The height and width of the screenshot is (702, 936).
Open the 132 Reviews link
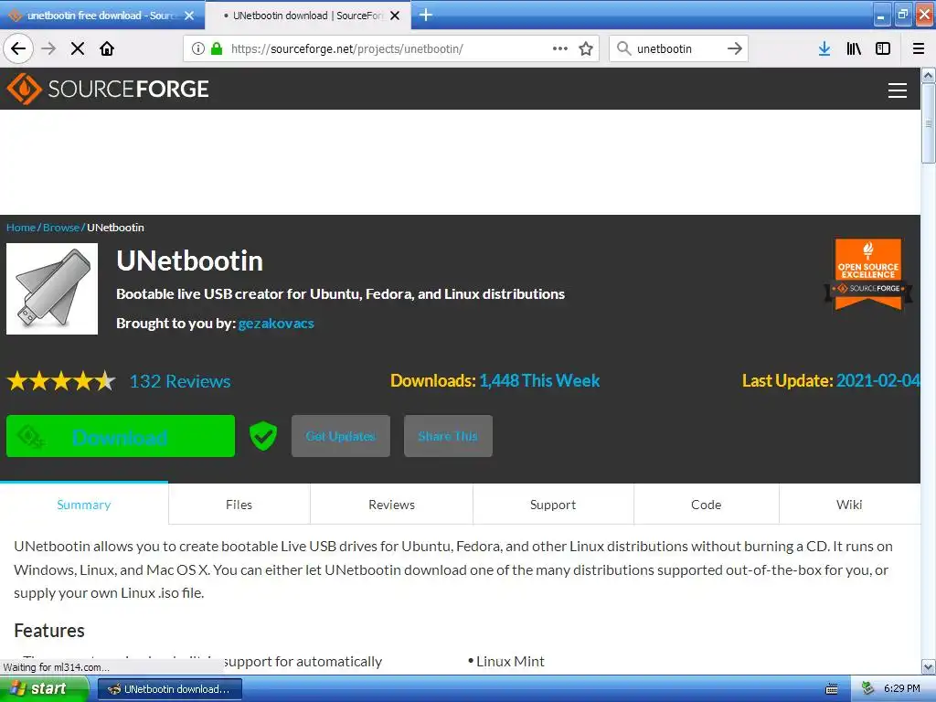(x=180, y=381)
